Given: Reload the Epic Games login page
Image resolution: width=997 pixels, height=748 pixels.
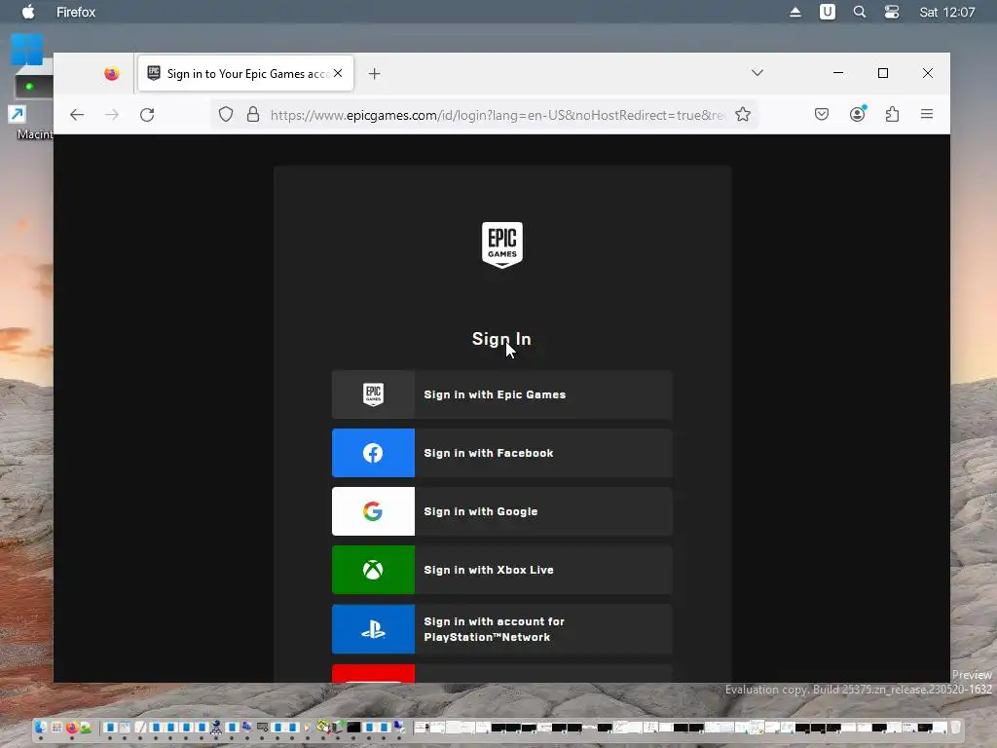Looking at the screenshot, I should (x=147, y=115).
